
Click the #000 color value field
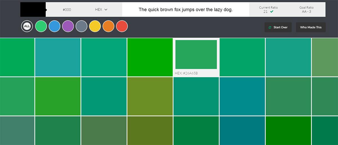tap(67, 10)
